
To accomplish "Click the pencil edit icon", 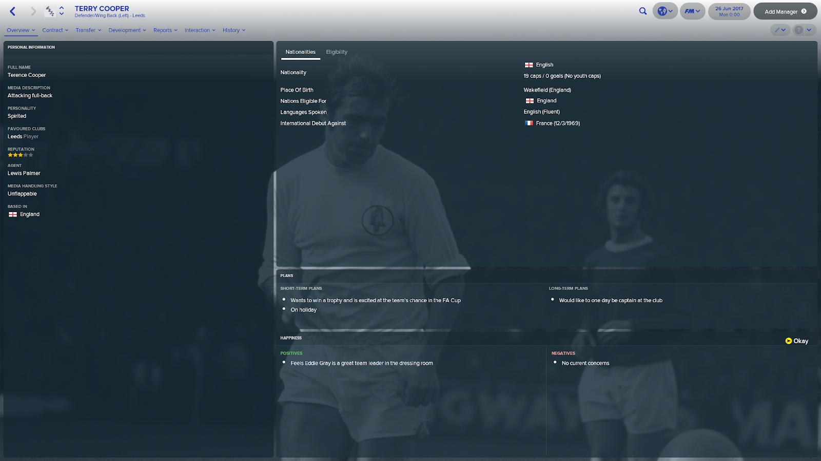I will coord(780,30).
